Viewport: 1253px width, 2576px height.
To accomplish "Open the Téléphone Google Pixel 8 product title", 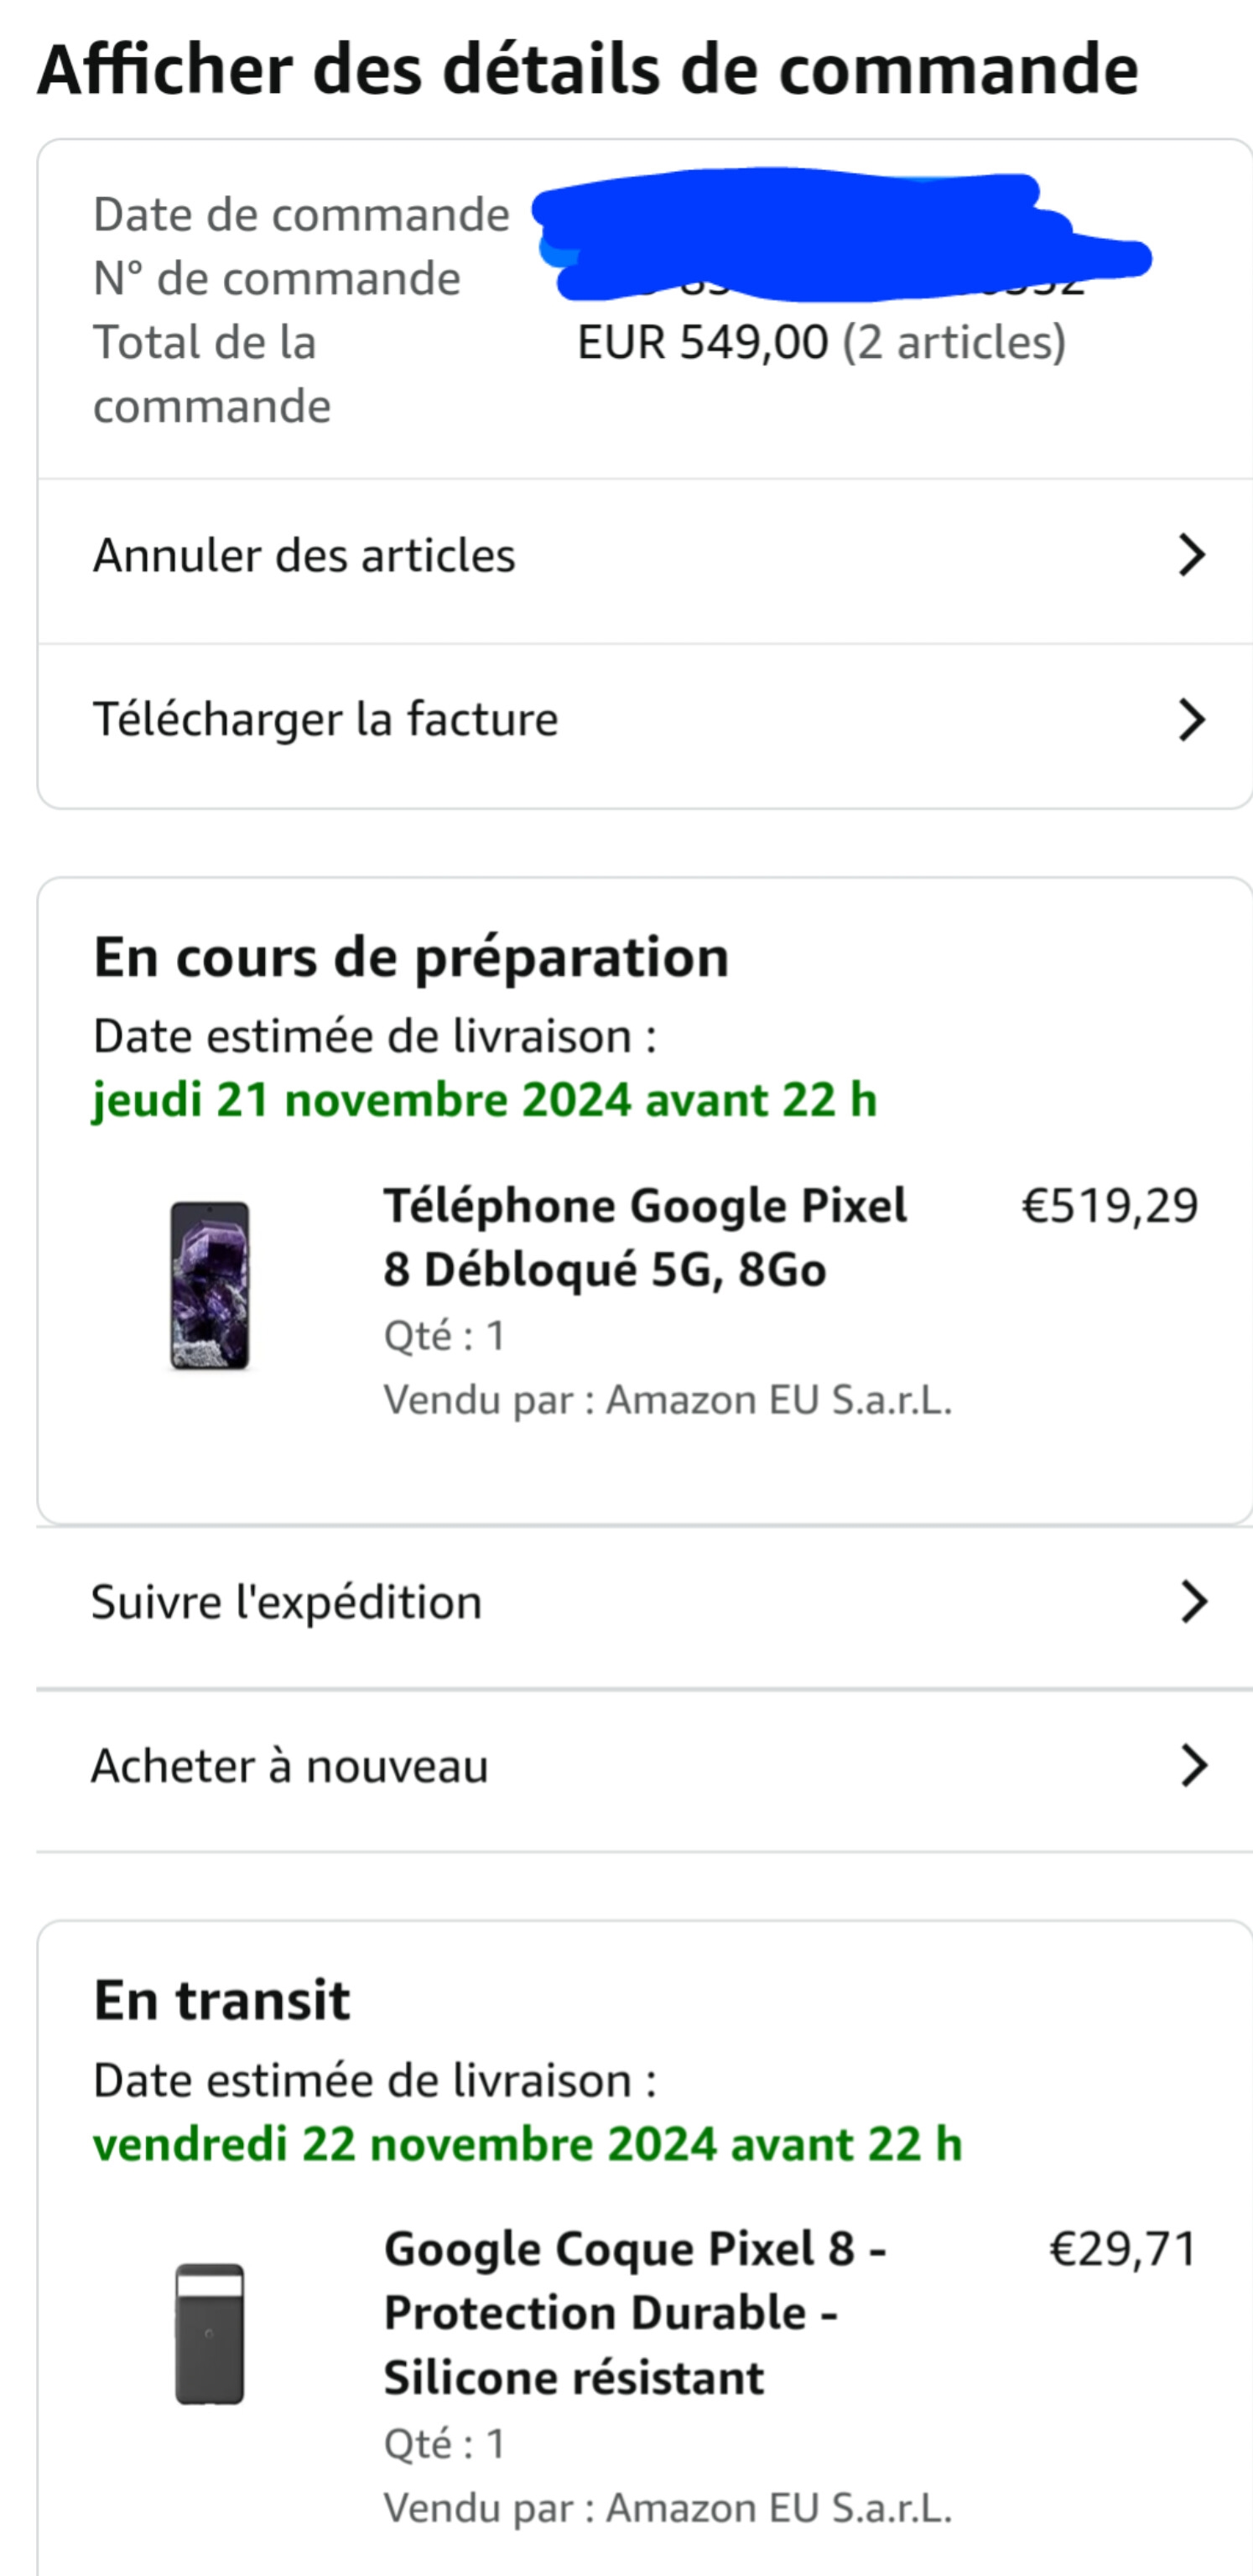I will click(645, 1237).
